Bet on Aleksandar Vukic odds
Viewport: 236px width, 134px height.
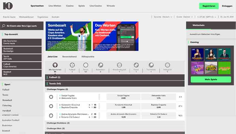[158, 97]
